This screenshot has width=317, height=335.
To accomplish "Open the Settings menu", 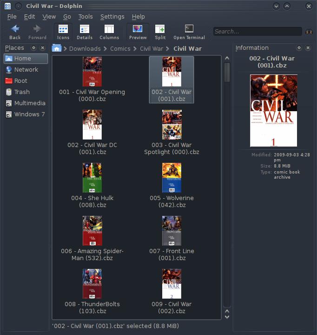I will [112, 17].
